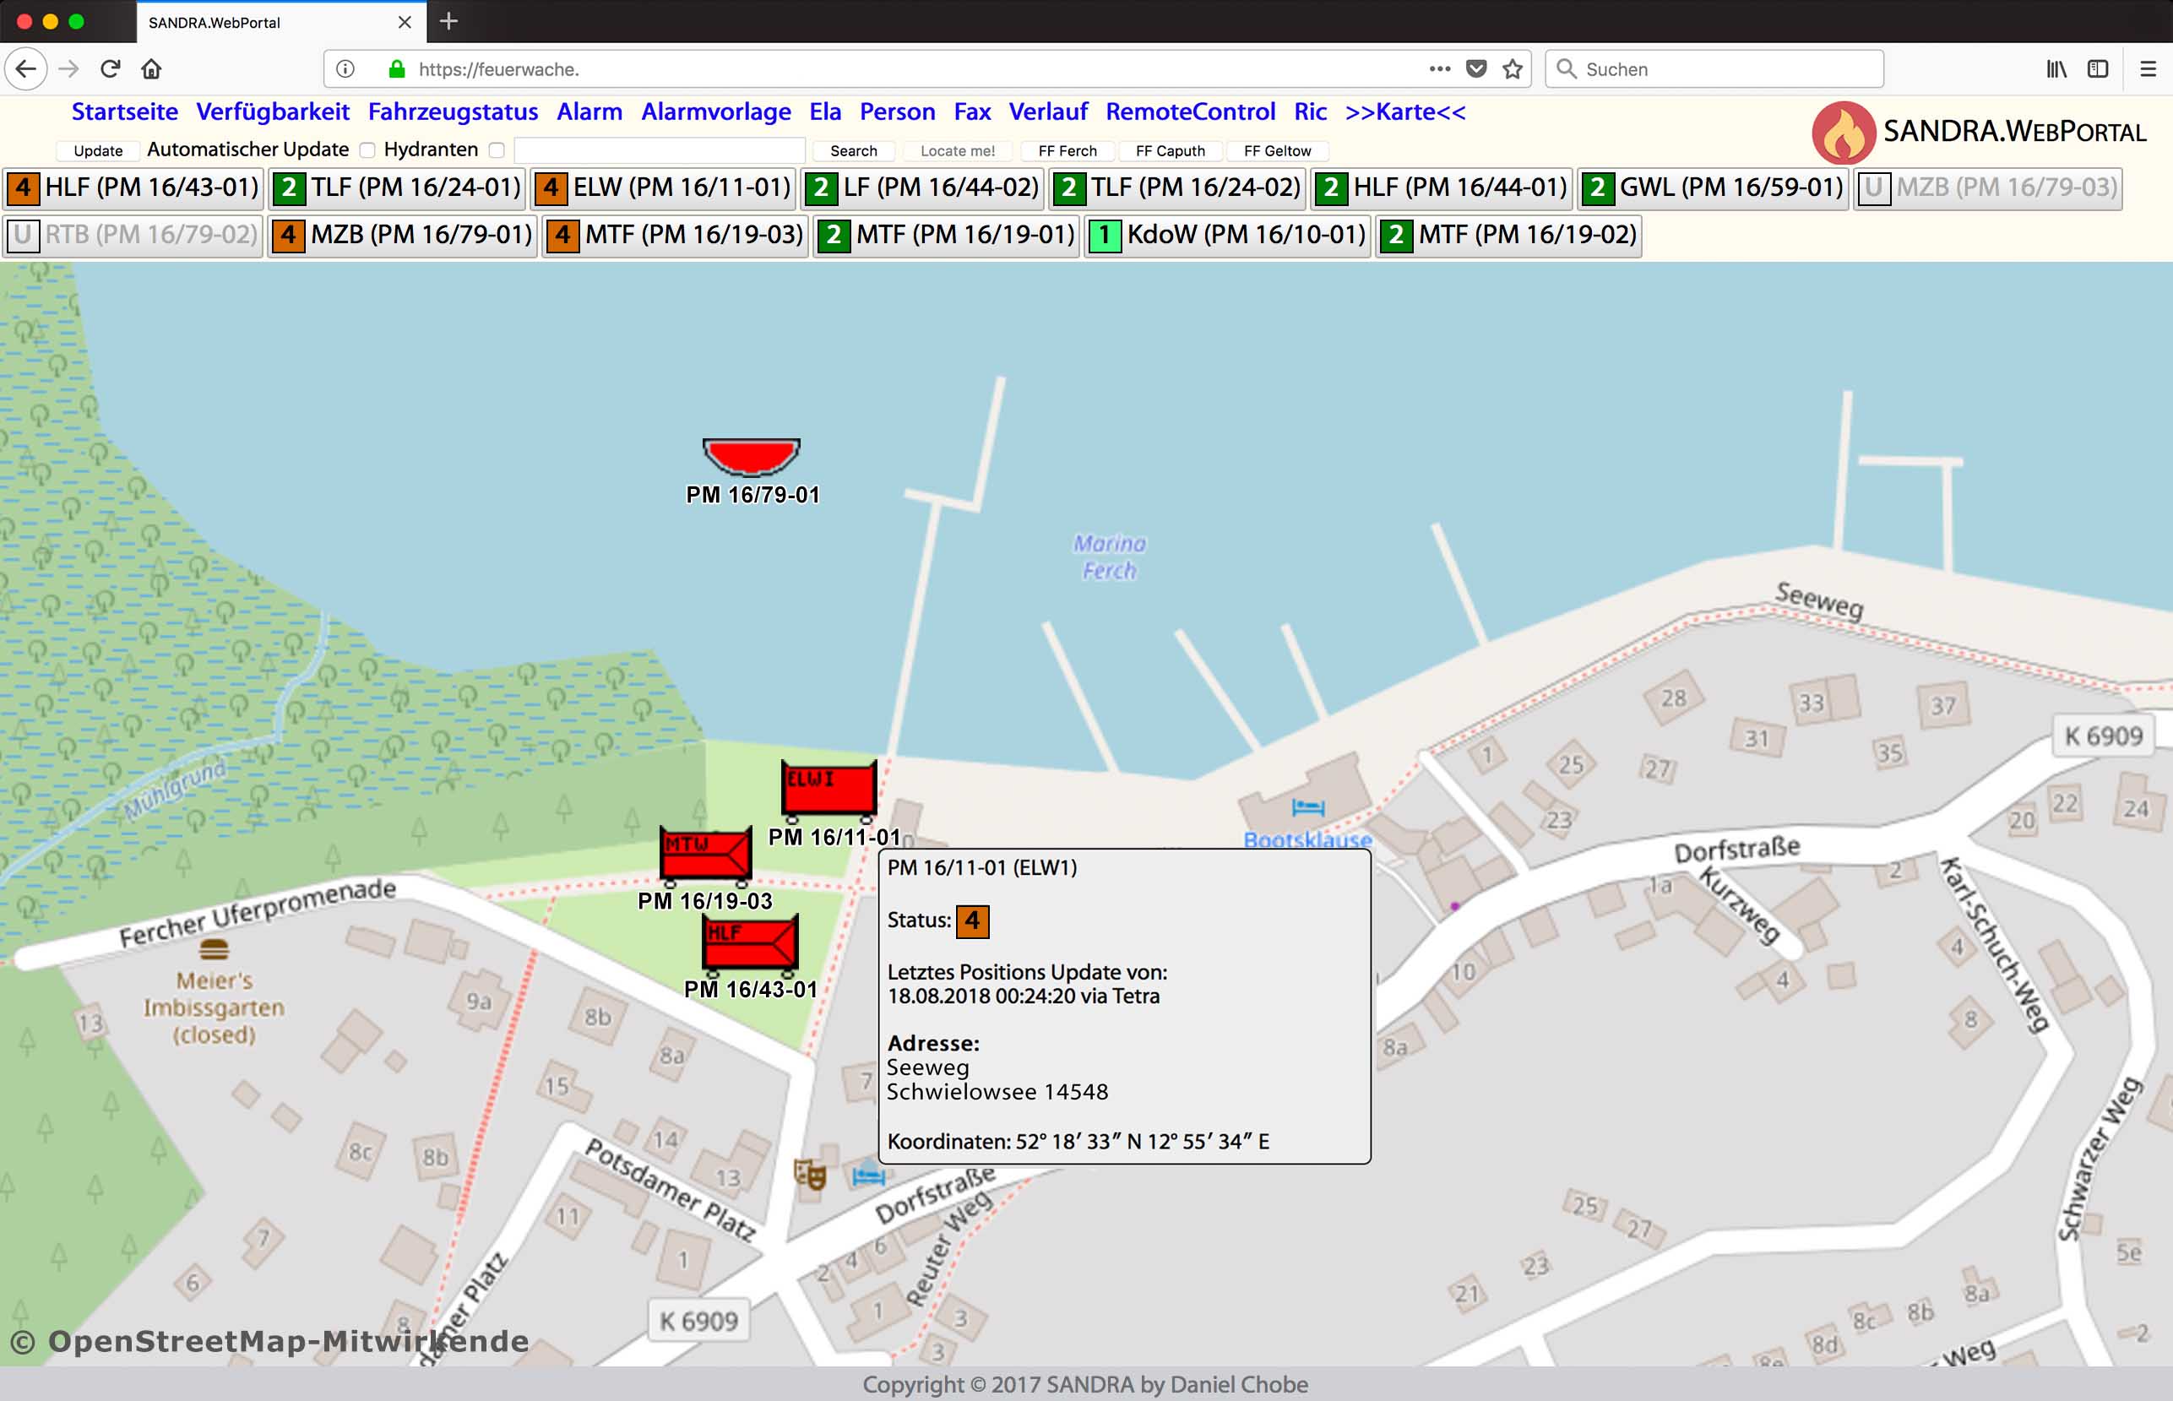
Task: Click the green lock security icon
Action: point(397,69)
